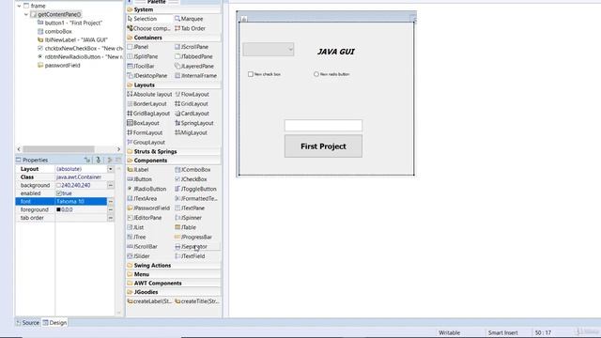The height and width of the screenshot is (338, 601).
Task: Open the tab order property editor button
Action: tap(111, 218)
